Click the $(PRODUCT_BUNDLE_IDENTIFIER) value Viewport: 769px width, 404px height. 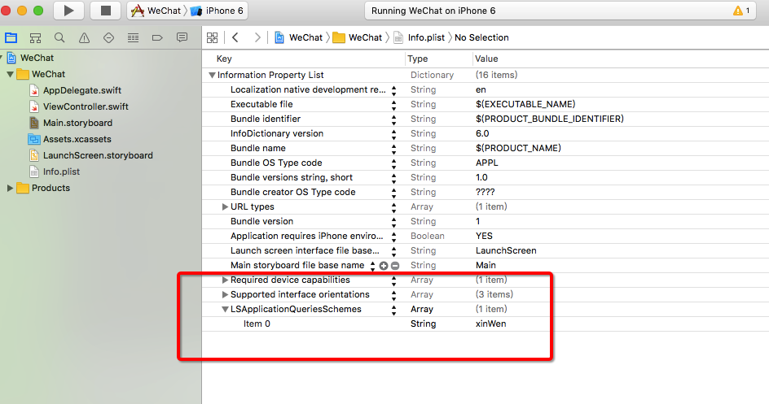point(550,119)
